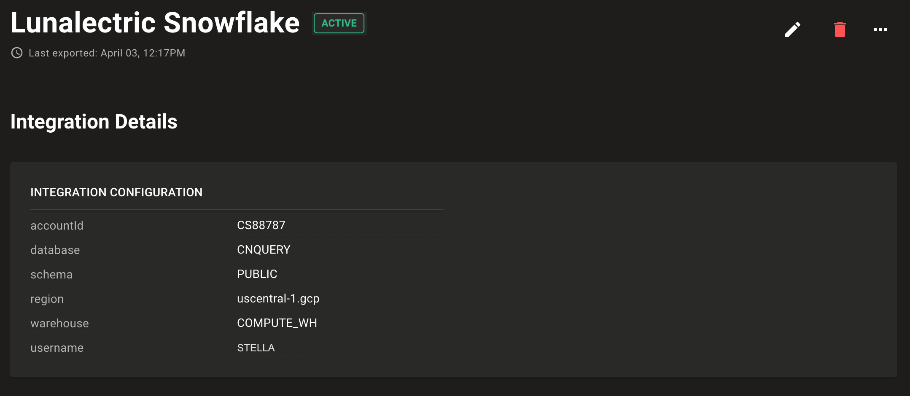Collapse the Integration Details panel
This screenshot has height=396, width=910.
(x=94, y=122)
